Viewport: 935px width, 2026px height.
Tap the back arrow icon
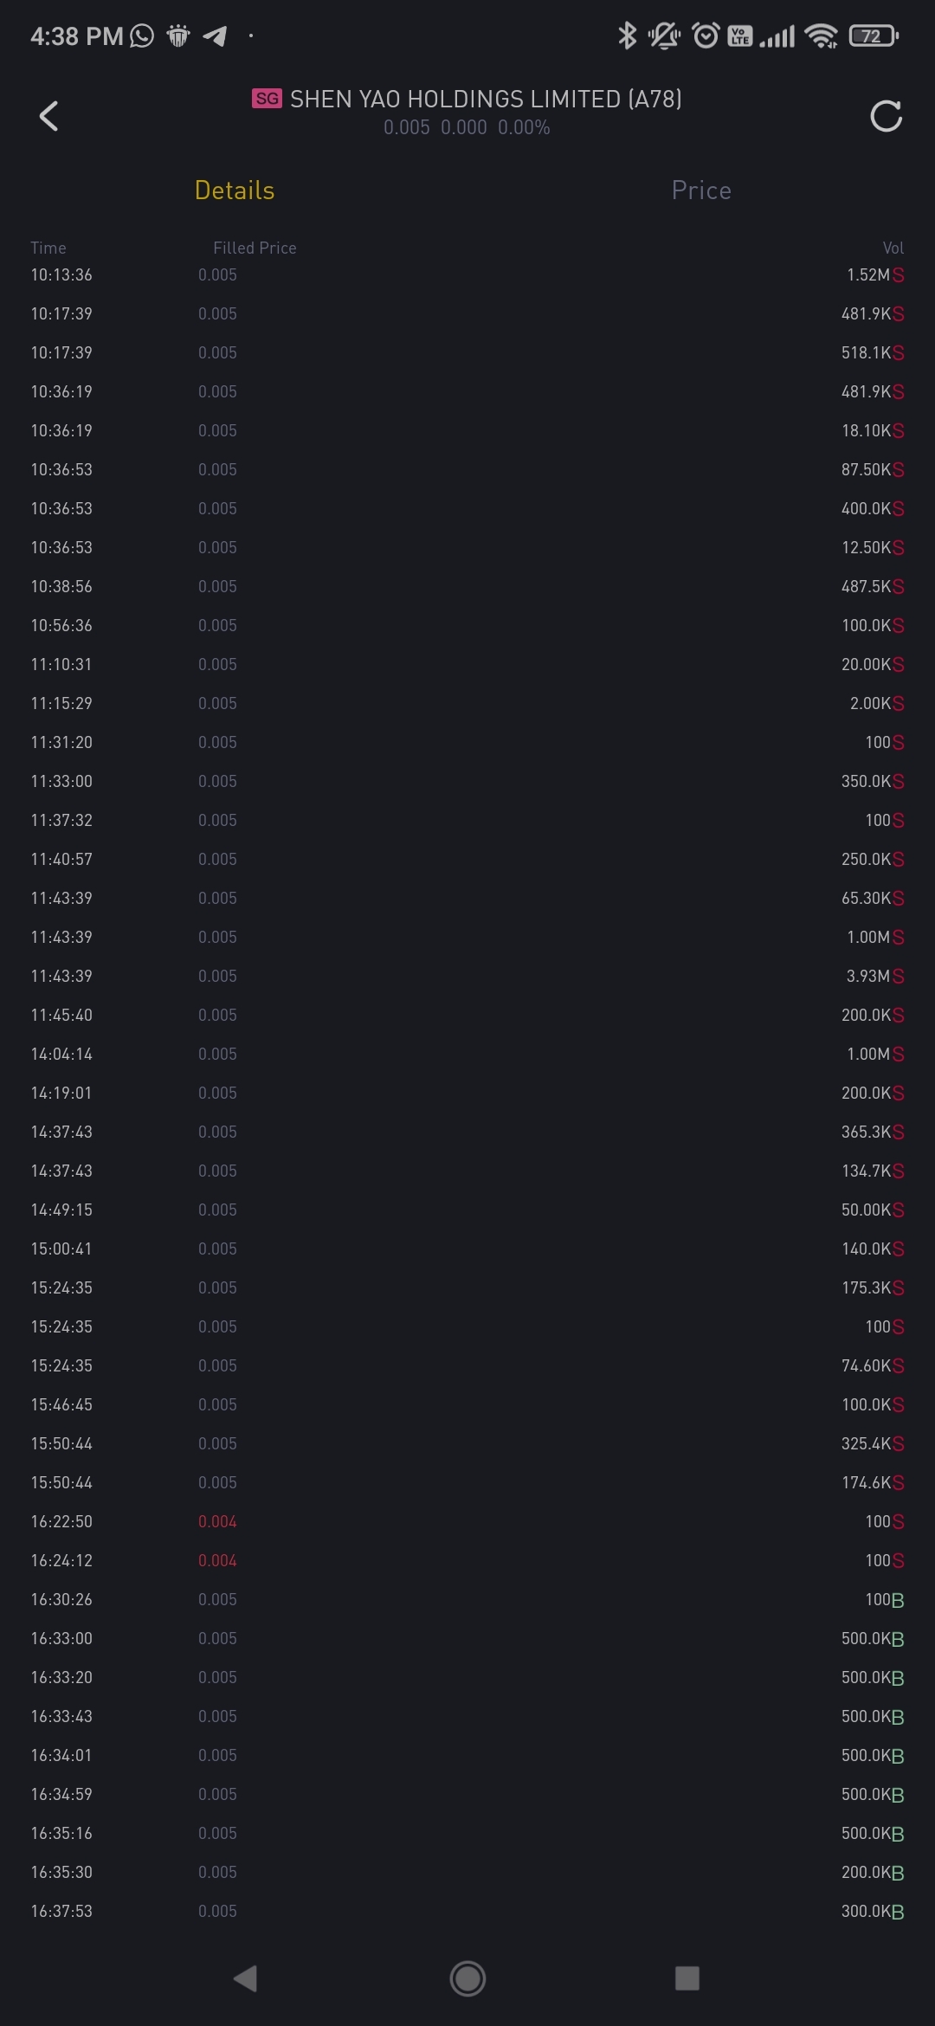tap(49, 116)
